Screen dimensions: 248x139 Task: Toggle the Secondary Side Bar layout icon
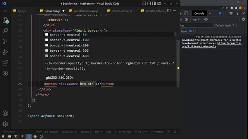point(154,3)
